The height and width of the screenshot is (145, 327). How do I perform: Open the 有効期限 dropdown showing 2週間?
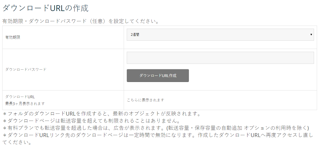[220, 35]
